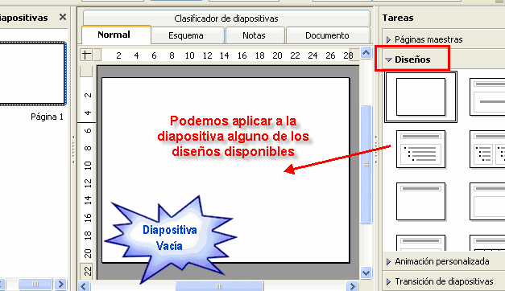The image size is (505, 291).
Task: Click the ruler origin corner box
Action: [x=86, y=55]
